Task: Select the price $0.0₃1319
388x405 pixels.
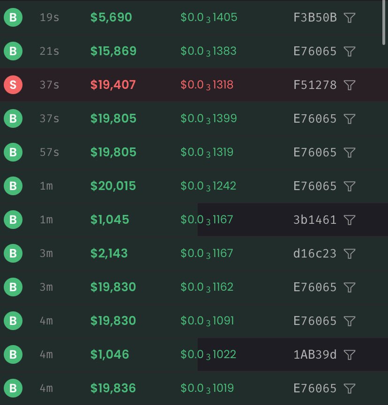Action: point(207,152)
